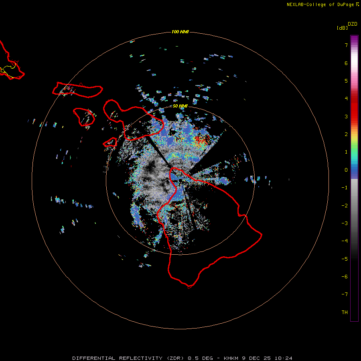
Task: Click the blue segment of the color bar
Action: (x=354, y=172)
